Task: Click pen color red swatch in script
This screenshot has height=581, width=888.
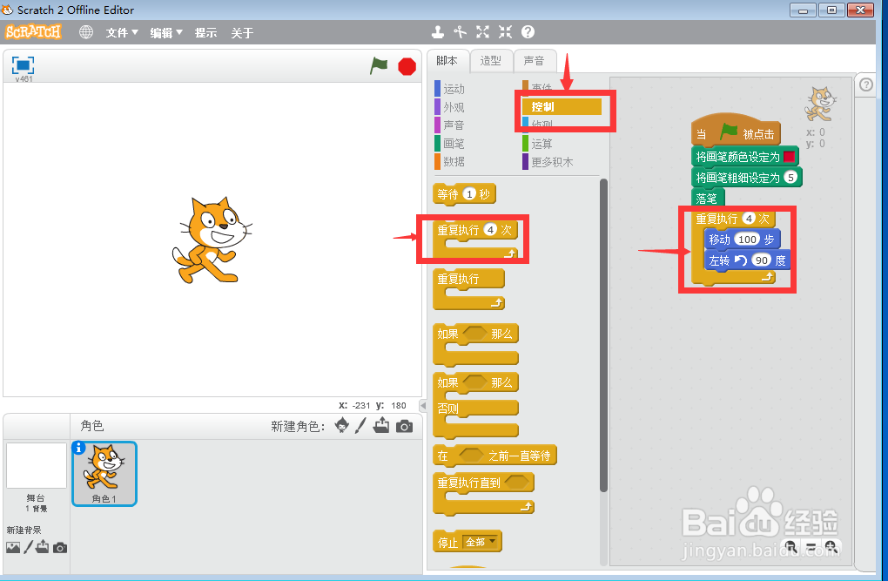Action: (789, 157)
